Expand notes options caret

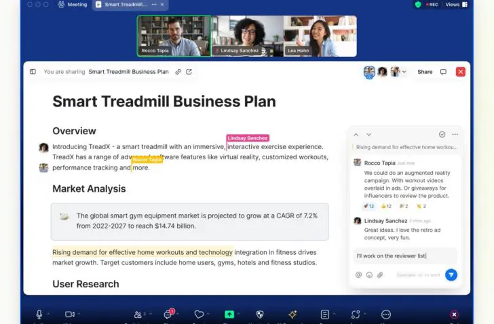tap(334, 313)
